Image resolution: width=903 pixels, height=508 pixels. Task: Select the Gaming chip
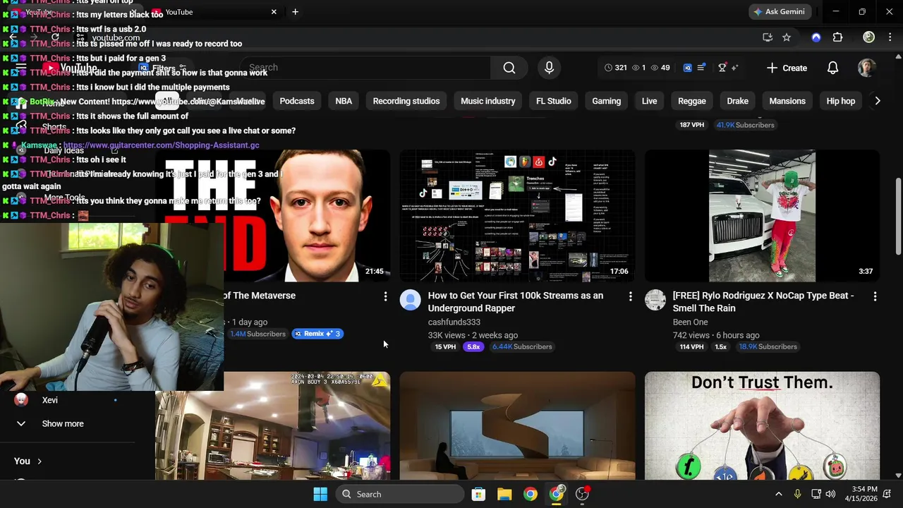(607, 101)
